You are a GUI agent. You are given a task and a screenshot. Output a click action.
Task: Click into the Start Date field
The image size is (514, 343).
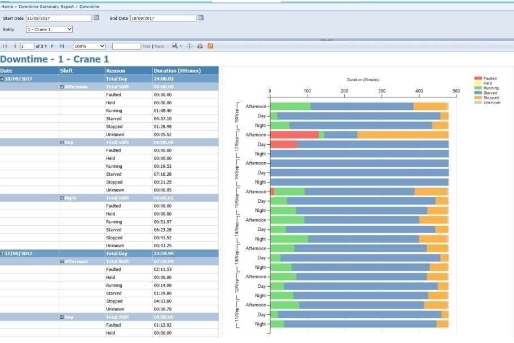coord(59,18)
